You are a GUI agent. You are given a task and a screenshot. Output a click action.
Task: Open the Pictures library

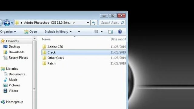14,85
